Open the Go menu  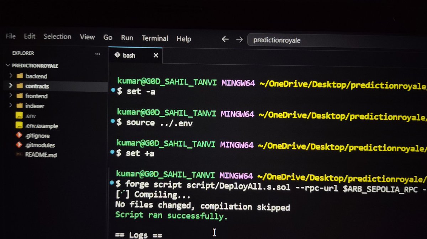click(x=108, y=37)
